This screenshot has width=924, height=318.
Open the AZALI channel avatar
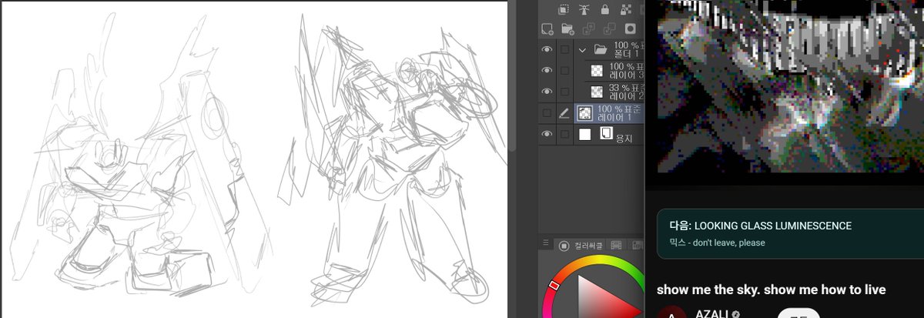pyautogui.click(x=671, y=313)
